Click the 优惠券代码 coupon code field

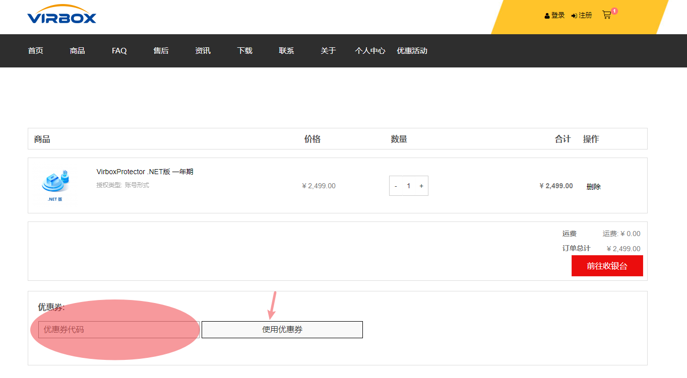(119, 330)
